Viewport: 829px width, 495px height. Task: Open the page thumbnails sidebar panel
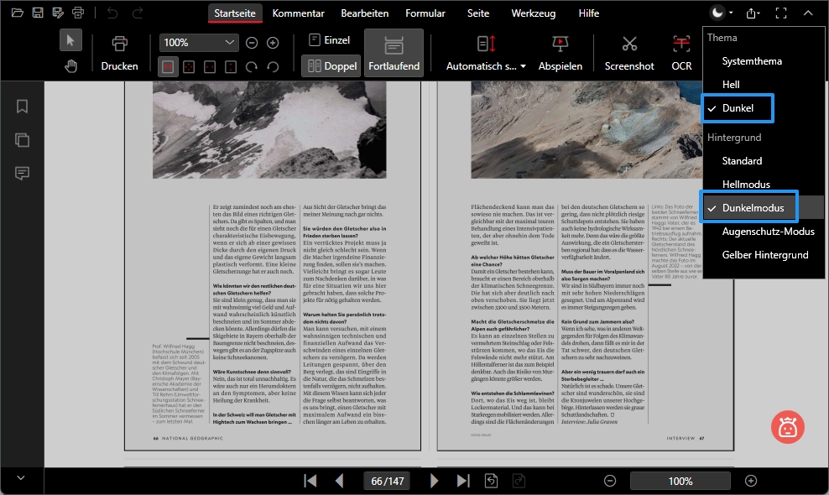point(22,139)
